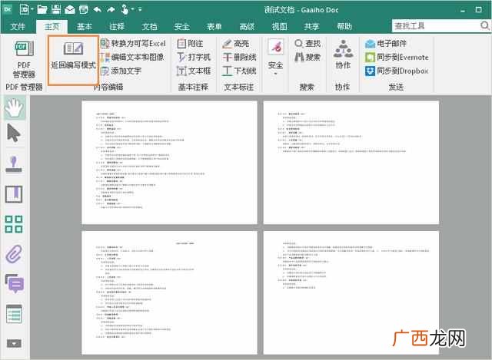Click the first page in document view
Screen dimensions: 492x360
click(x=169, y=163)
